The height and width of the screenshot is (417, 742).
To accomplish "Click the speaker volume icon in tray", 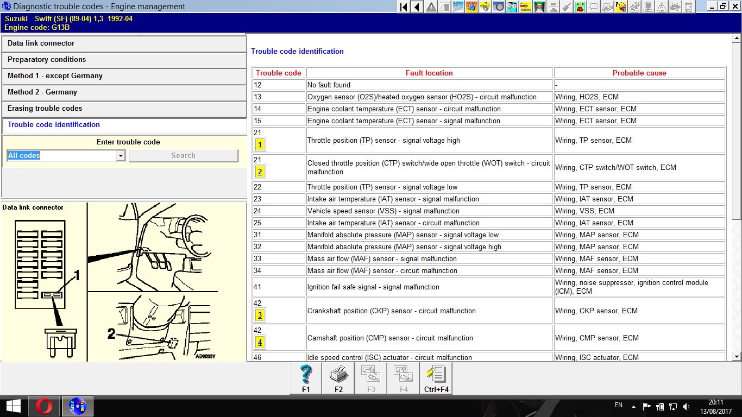I will tap(686, 406).
